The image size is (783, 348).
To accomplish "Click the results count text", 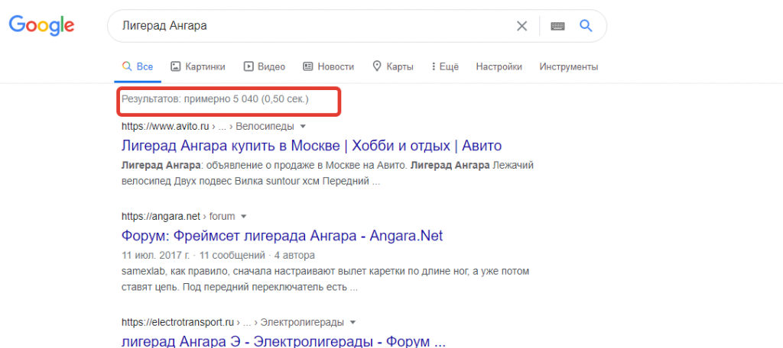I will point(215,99).
